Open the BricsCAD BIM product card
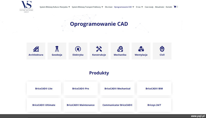The height and width of the screenshot is (118, 206). point(154,88)
